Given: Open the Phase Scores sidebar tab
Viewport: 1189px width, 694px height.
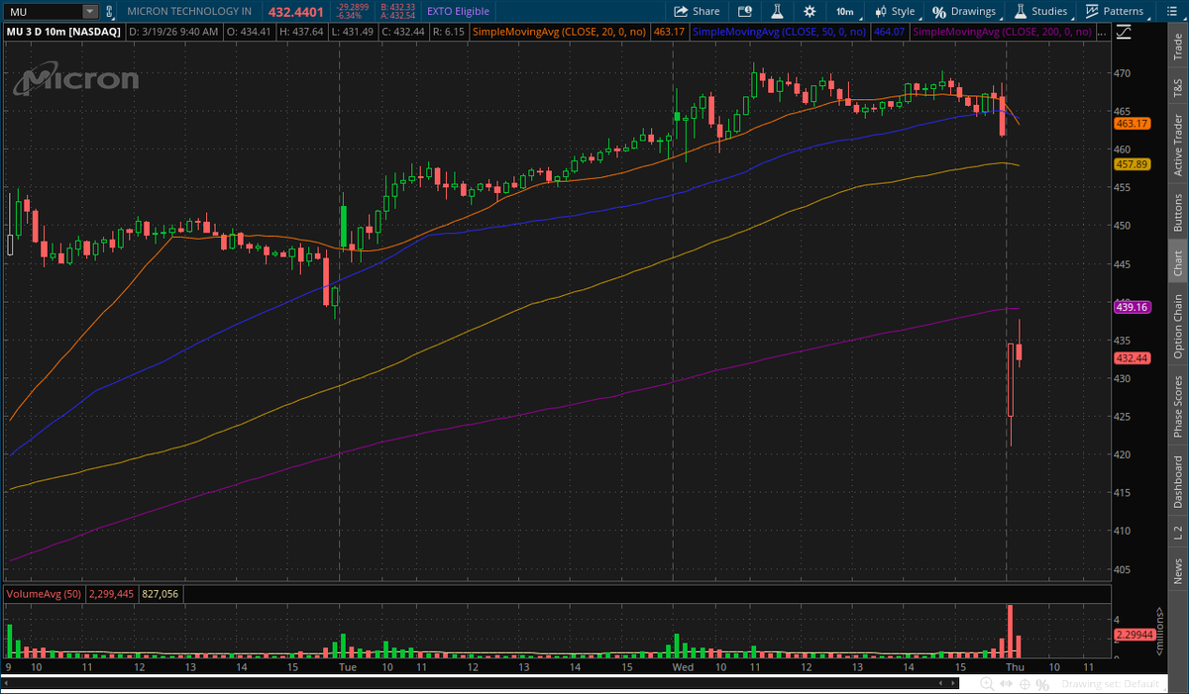Looking at the screenshot, I should (1177, 406).
